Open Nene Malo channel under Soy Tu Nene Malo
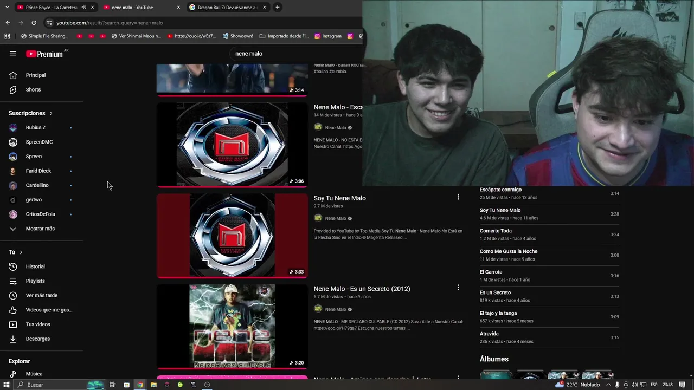The height and width of the screenshot is (390, 694). (336, 218)
